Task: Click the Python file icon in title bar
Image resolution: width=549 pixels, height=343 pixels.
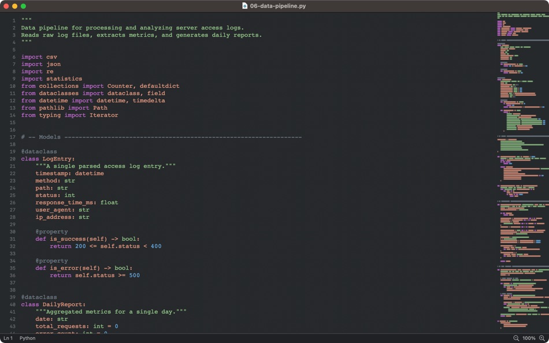Action: pos(245,6)
